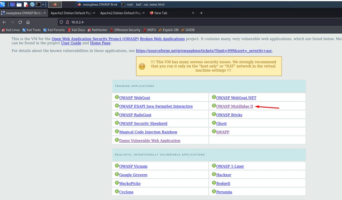Image resolution: width=342 pixels, height=200 pixels.
Task: Click green plus icon beside Cyclone
Action: tap(117, 191)
